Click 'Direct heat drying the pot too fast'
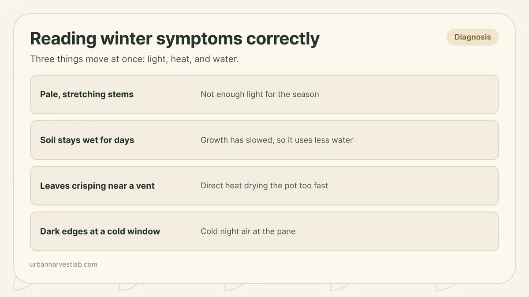 click(x=264, y=186)
